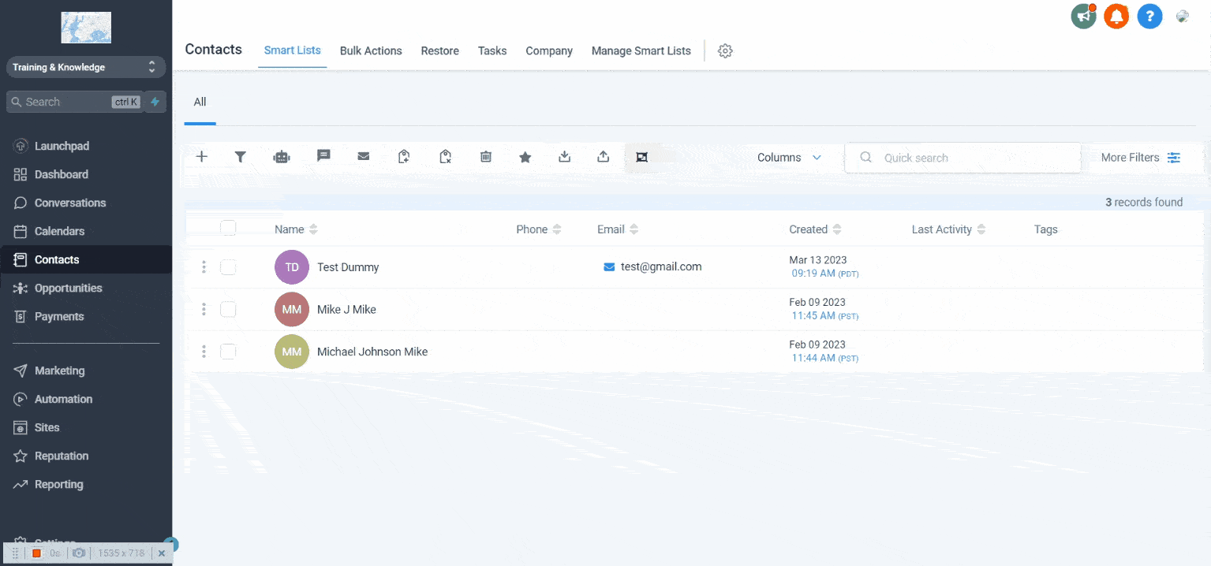Open the notifications bell icon
1211x566 pixels.
(1116, 16)
